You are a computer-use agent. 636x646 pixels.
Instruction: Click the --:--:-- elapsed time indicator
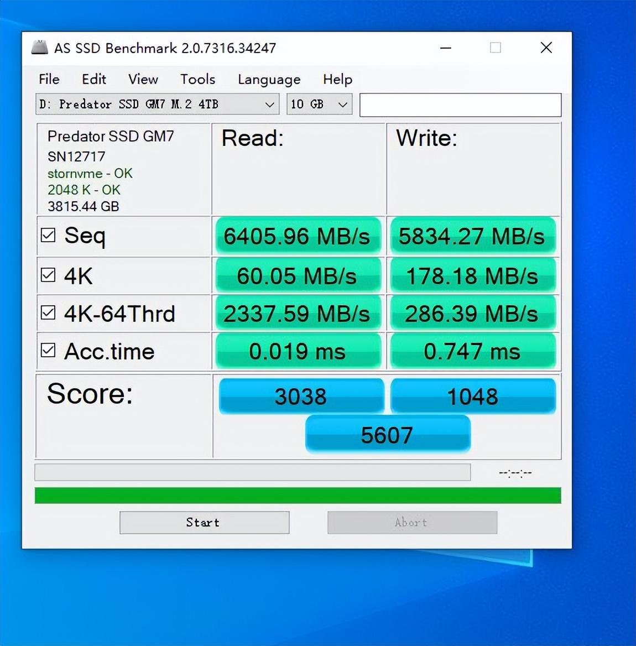coord(515,472)
